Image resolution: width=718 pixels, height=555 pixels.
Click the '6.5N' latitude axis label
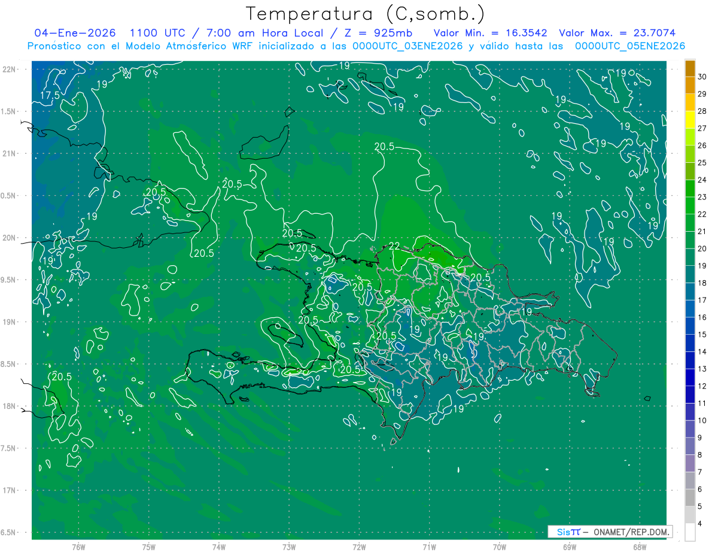point(8,532)
